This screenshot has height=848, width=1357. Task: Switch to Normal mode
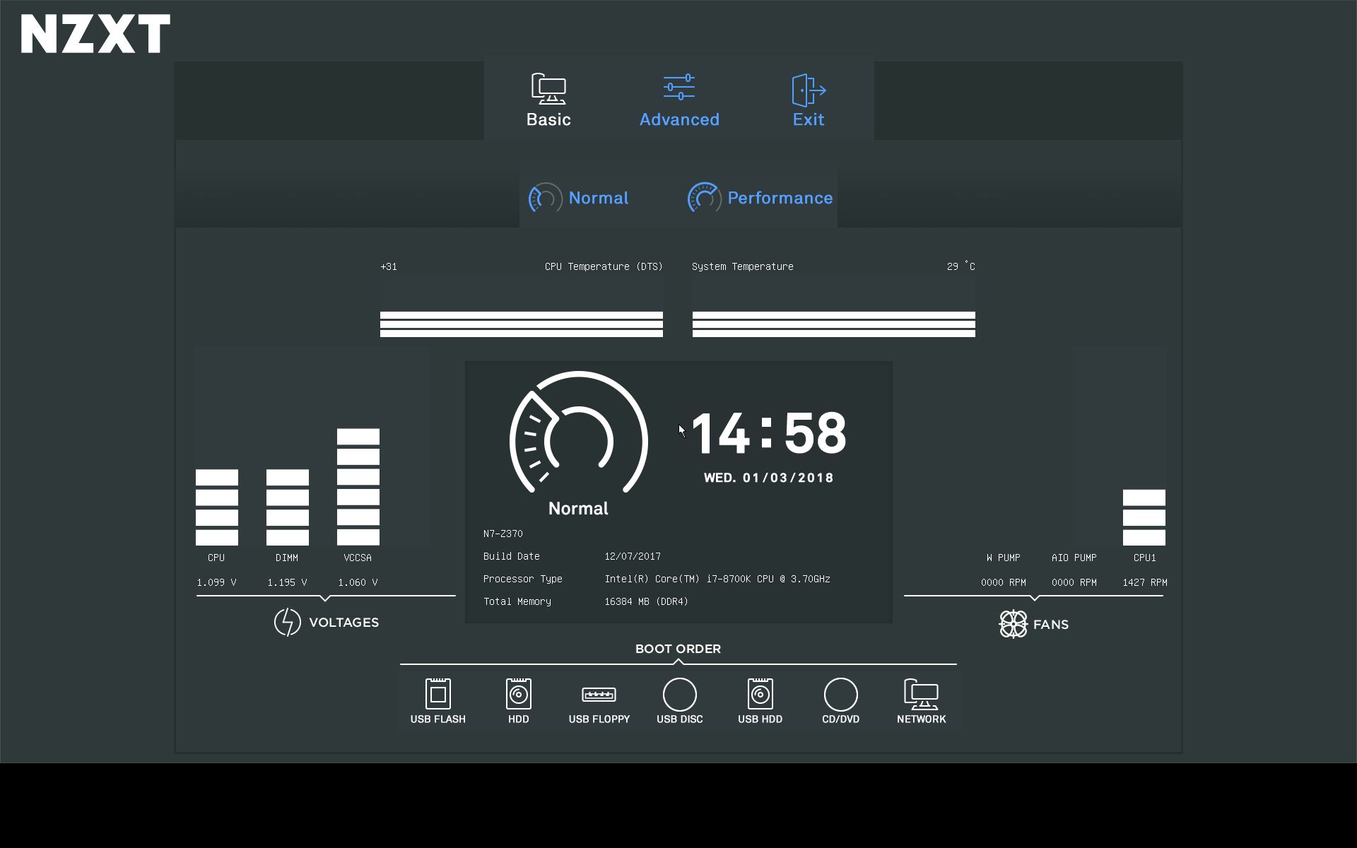point(580,198)
